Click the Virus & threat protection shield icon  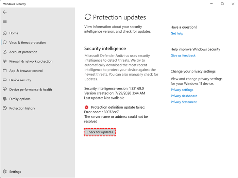click(5, 43)
